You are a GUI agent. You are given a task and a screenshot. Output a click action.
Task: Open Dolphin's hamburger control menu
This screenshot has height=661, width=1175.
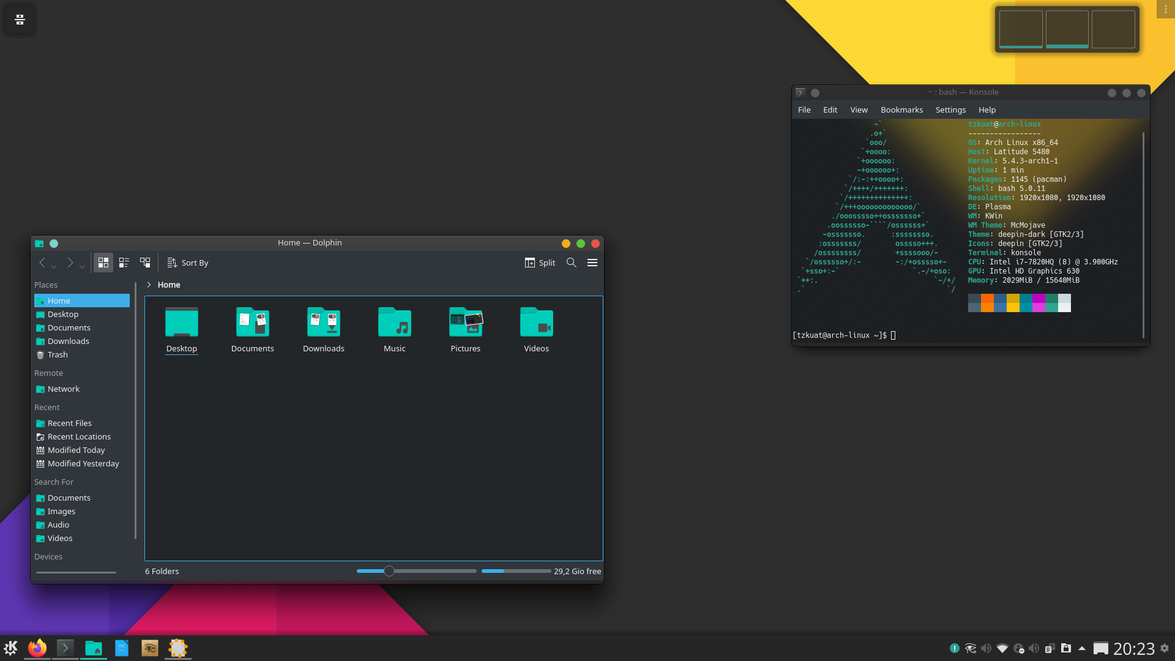[592, 263]
